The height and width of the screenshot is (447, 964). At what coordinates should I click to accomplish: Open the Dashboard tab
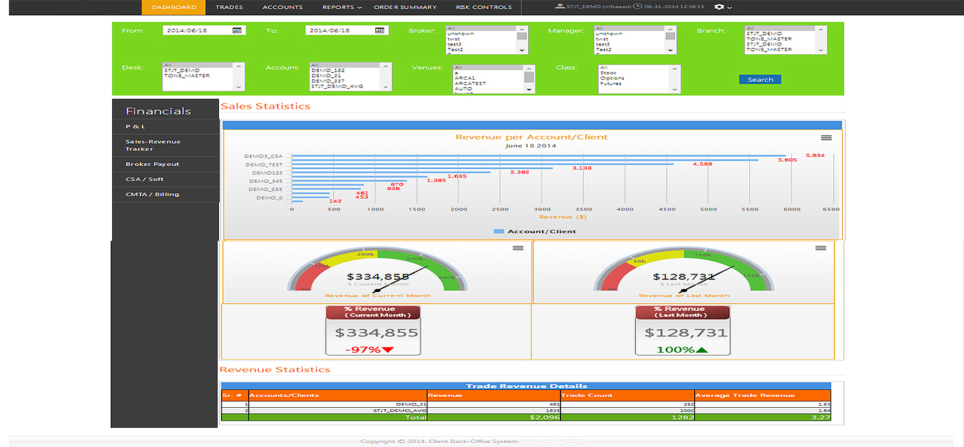(x=174, y=8)
